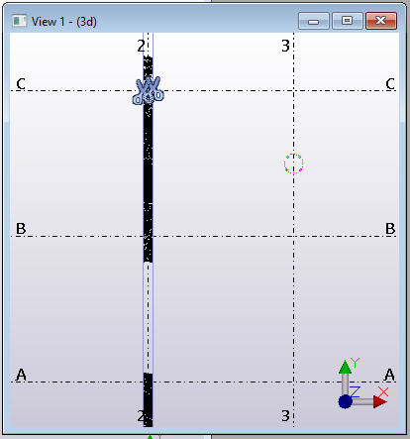Click the scissors cut symbol on the beam
Viewport: 410px width, 439px height.
coord(149,90)
